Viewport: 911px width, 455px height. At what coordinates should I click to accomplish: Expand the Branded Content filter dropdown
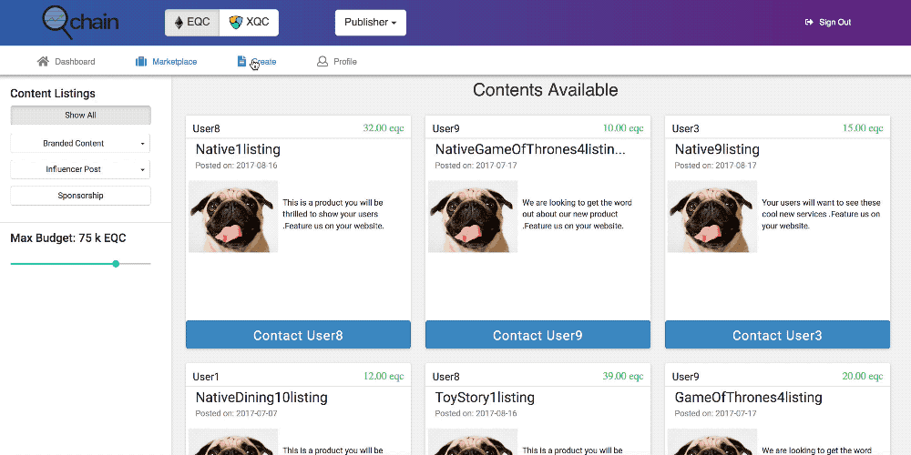[80, 143]
